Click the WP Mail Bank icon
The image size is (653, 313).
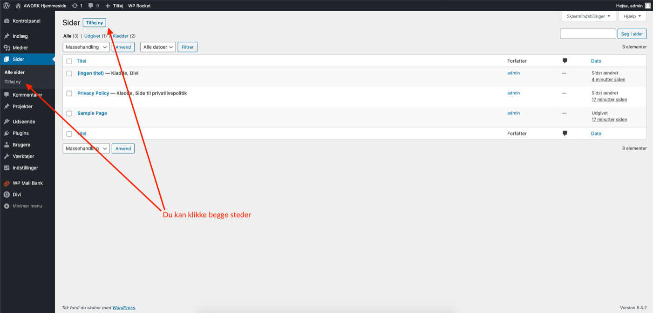(7, 183)
